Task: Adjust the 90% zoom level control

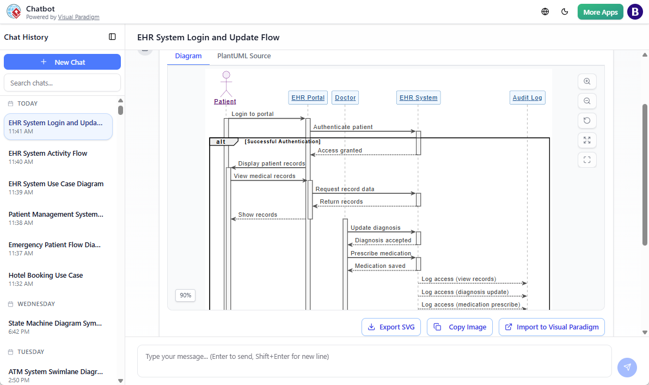Action: 185,295
